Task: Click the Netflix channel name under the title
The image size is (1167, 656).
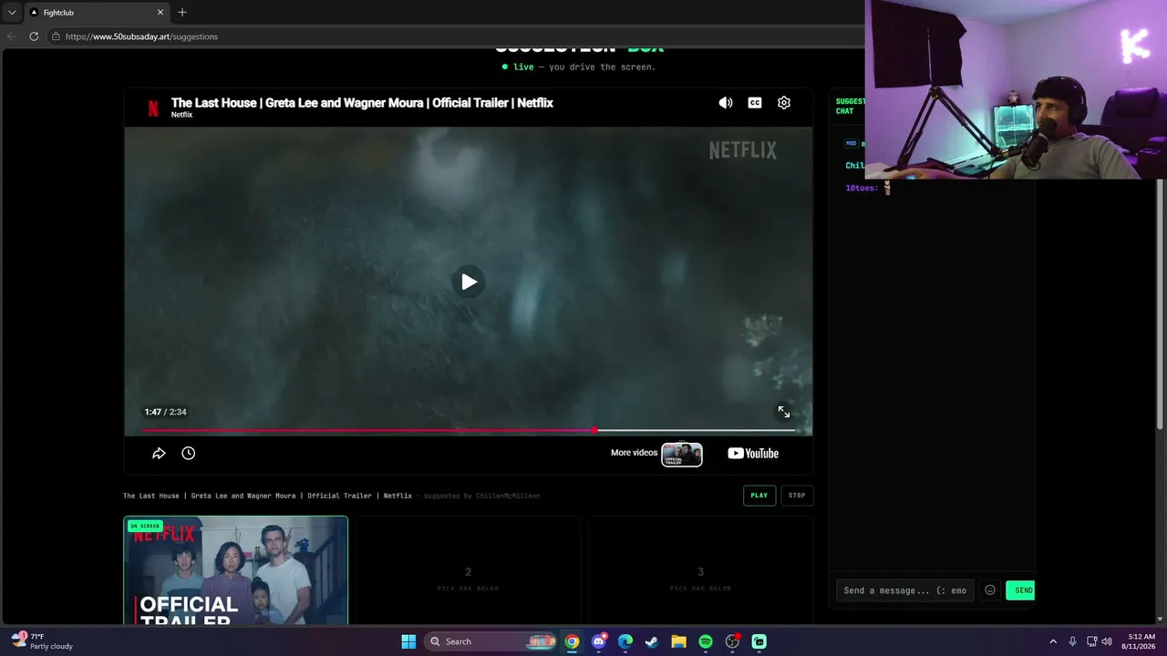Action: coord(181,115)
